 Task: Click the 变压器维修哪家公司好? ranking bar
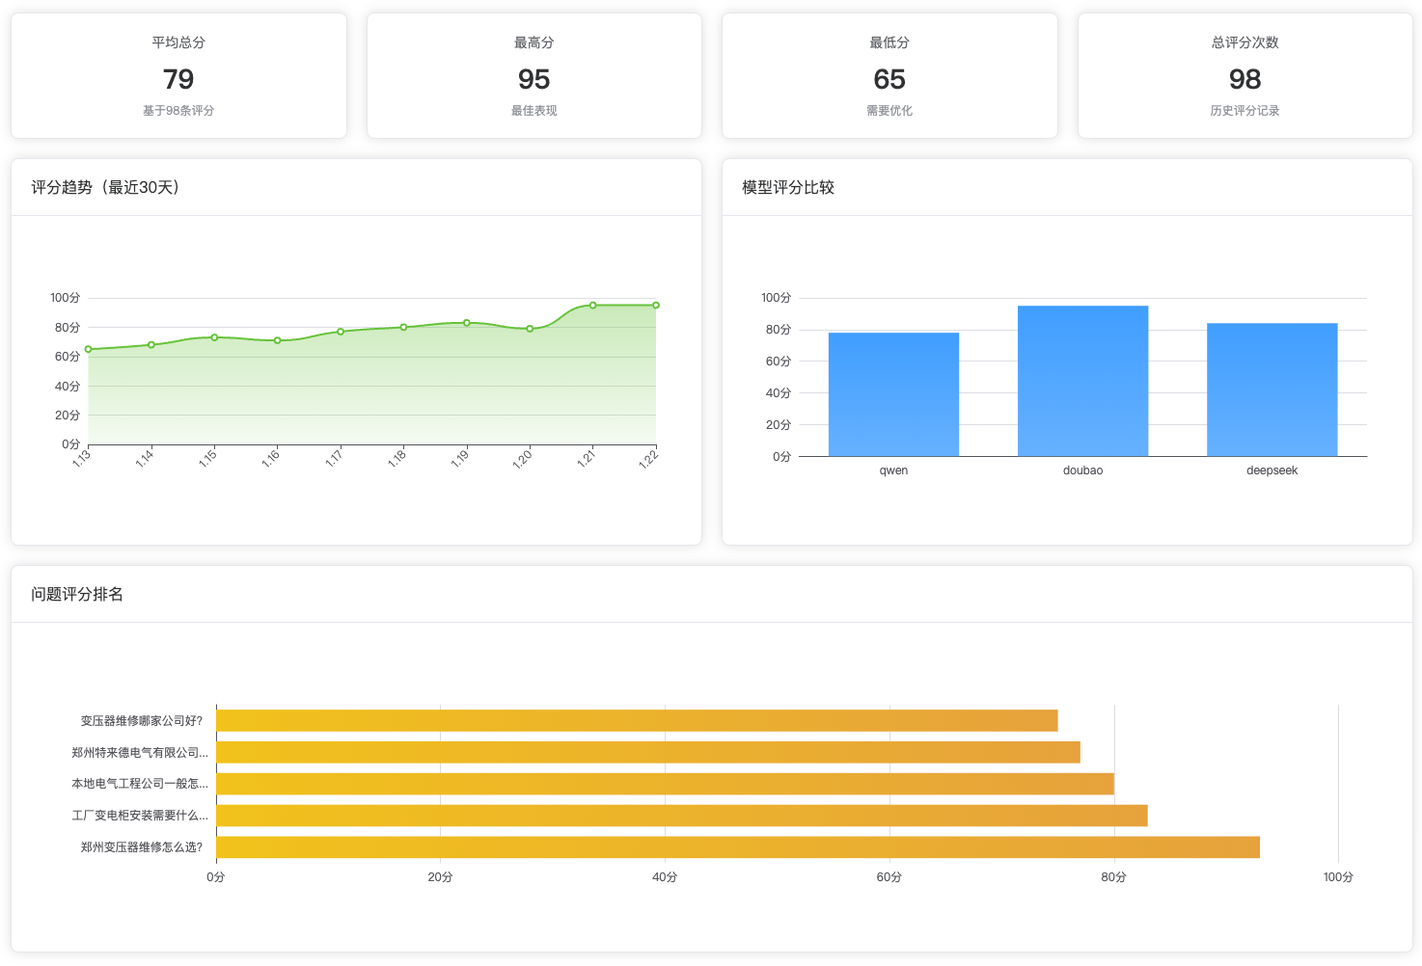637,720
